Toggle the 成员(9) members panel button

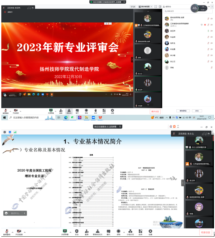69,111
